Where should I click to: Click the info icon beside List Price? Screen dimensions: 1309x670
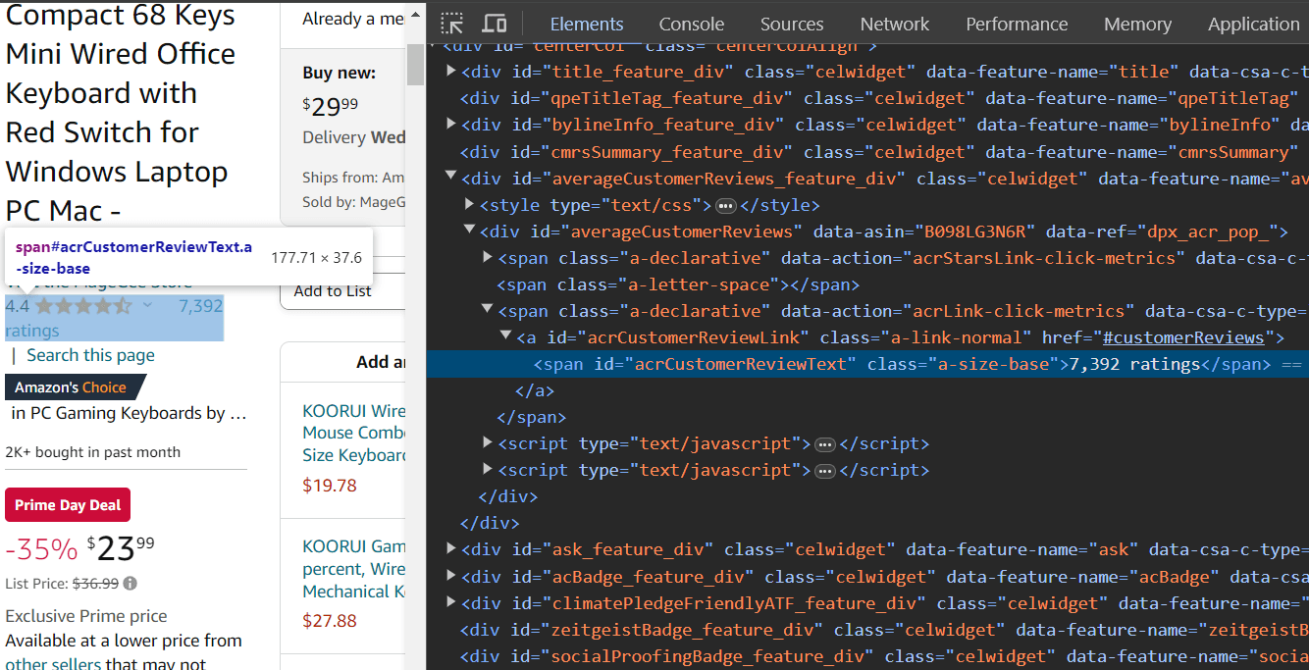(x=130, y=583)
